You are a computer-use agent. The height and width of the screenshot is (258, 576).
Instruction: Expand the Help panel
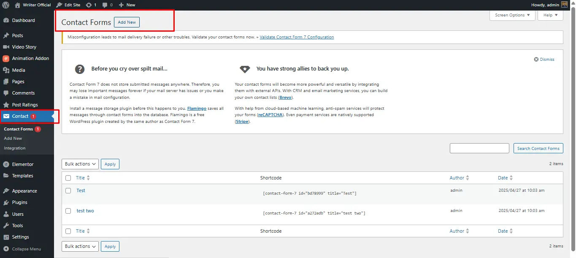551,15
